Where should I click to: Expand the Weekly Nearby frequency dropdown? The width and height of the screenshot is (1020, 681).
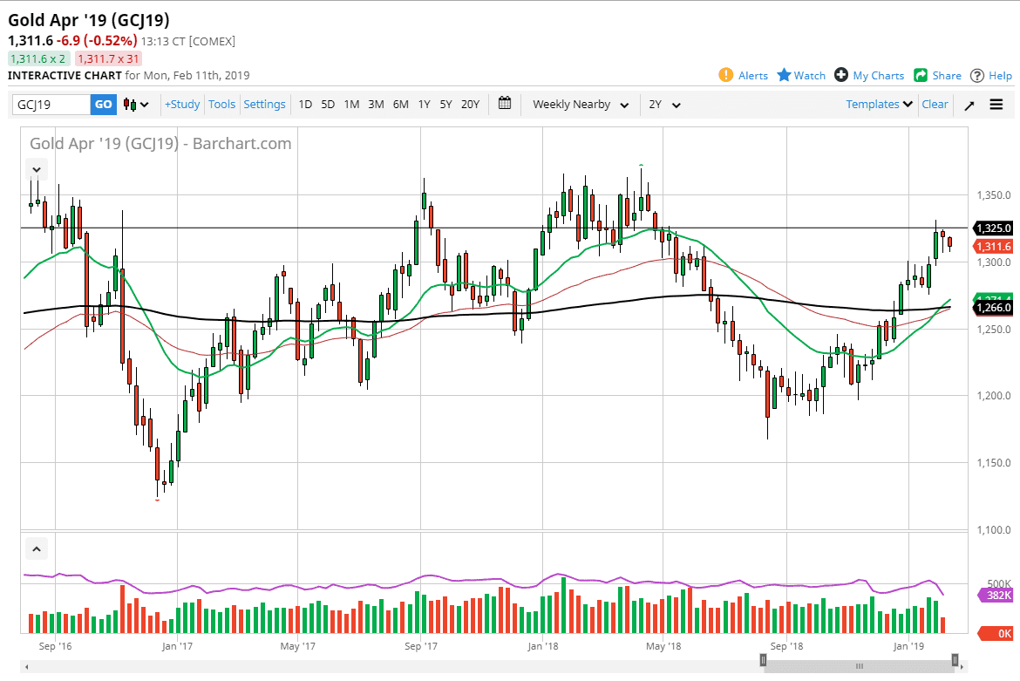coord(580,105)
